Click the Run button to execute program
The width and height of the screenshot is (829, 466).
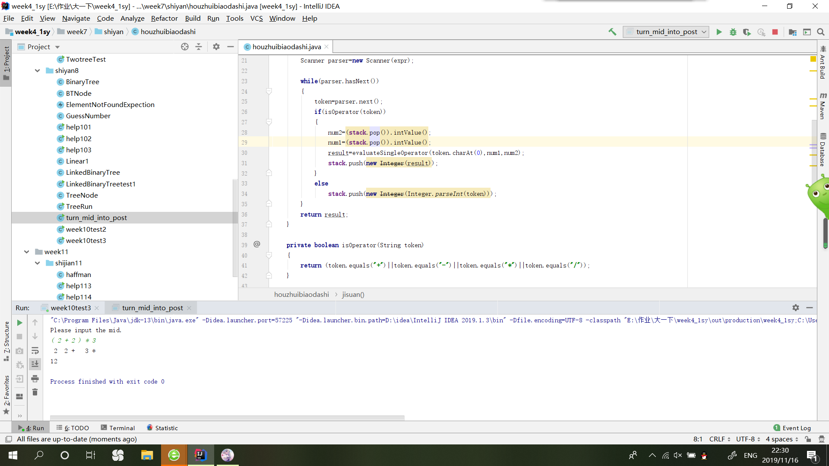(718, 31)
